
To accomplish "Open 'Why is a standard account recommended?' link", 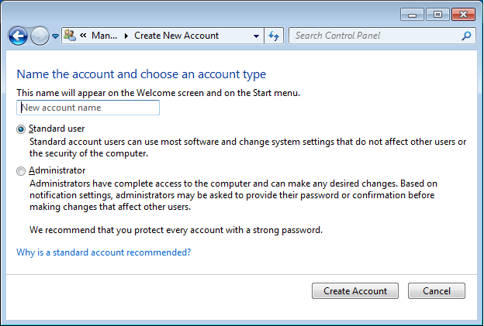I will point(103,252).
